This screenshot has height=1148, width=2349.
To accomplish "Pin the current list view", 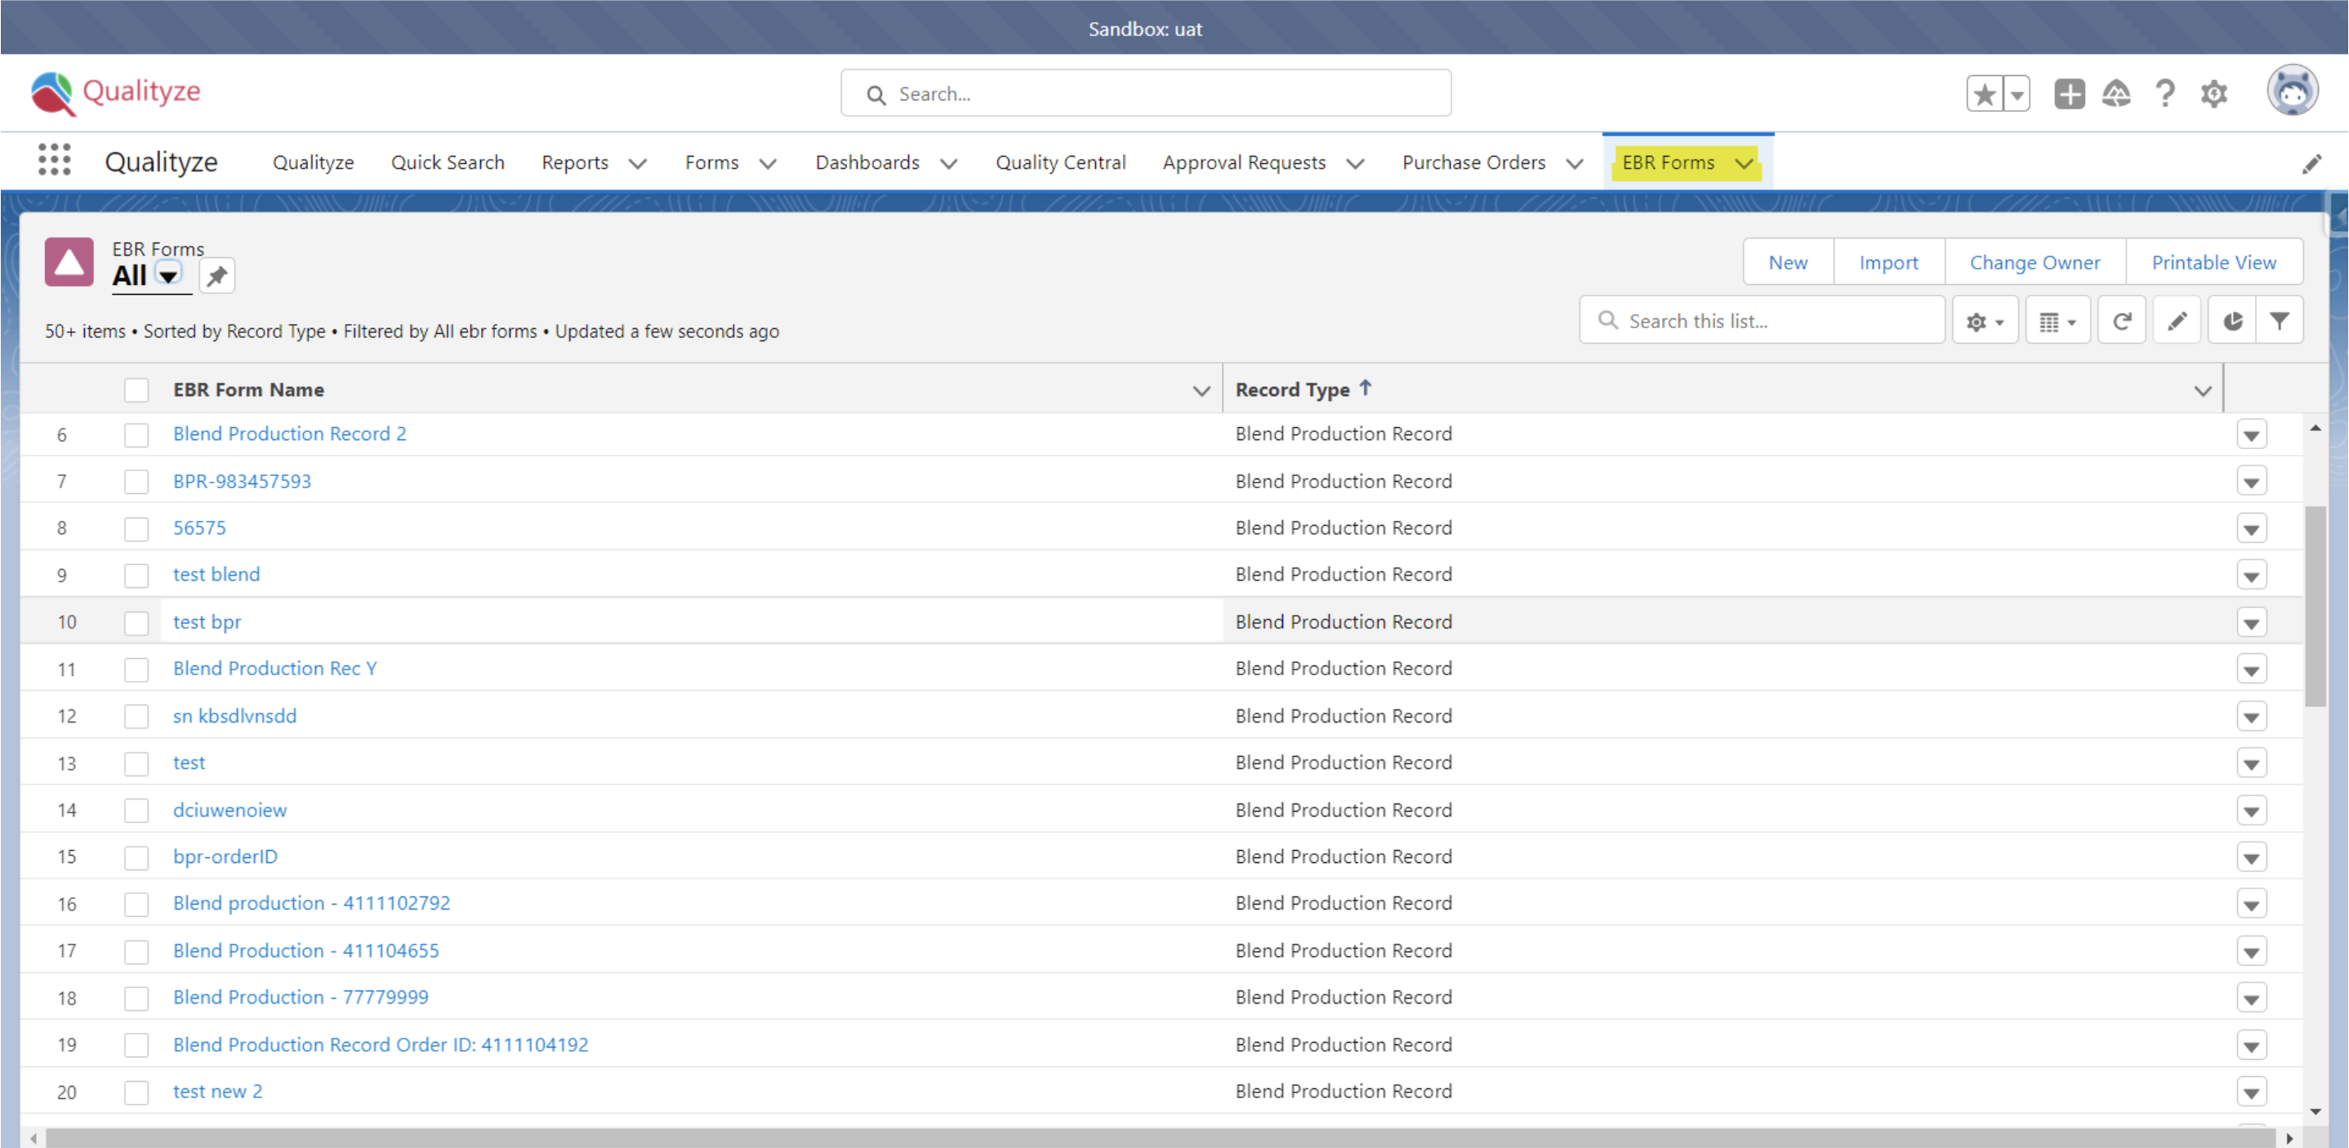I will [217, 276].
